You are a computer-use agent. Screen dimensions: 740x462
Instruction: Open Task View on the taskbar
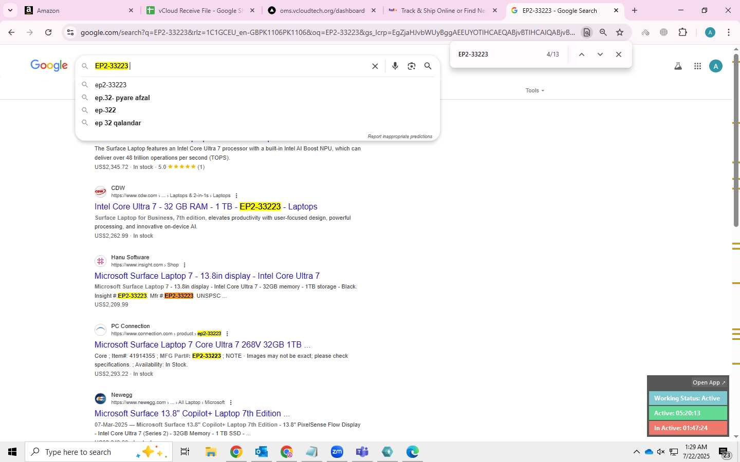click(x=185, y=452)
